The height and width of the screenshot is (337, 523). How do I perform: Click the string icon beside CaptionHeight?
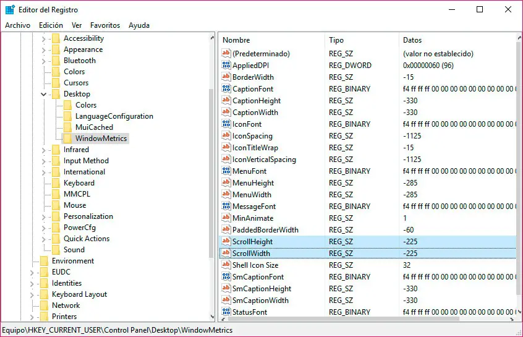pyautogui.click(x=226, y=100)
